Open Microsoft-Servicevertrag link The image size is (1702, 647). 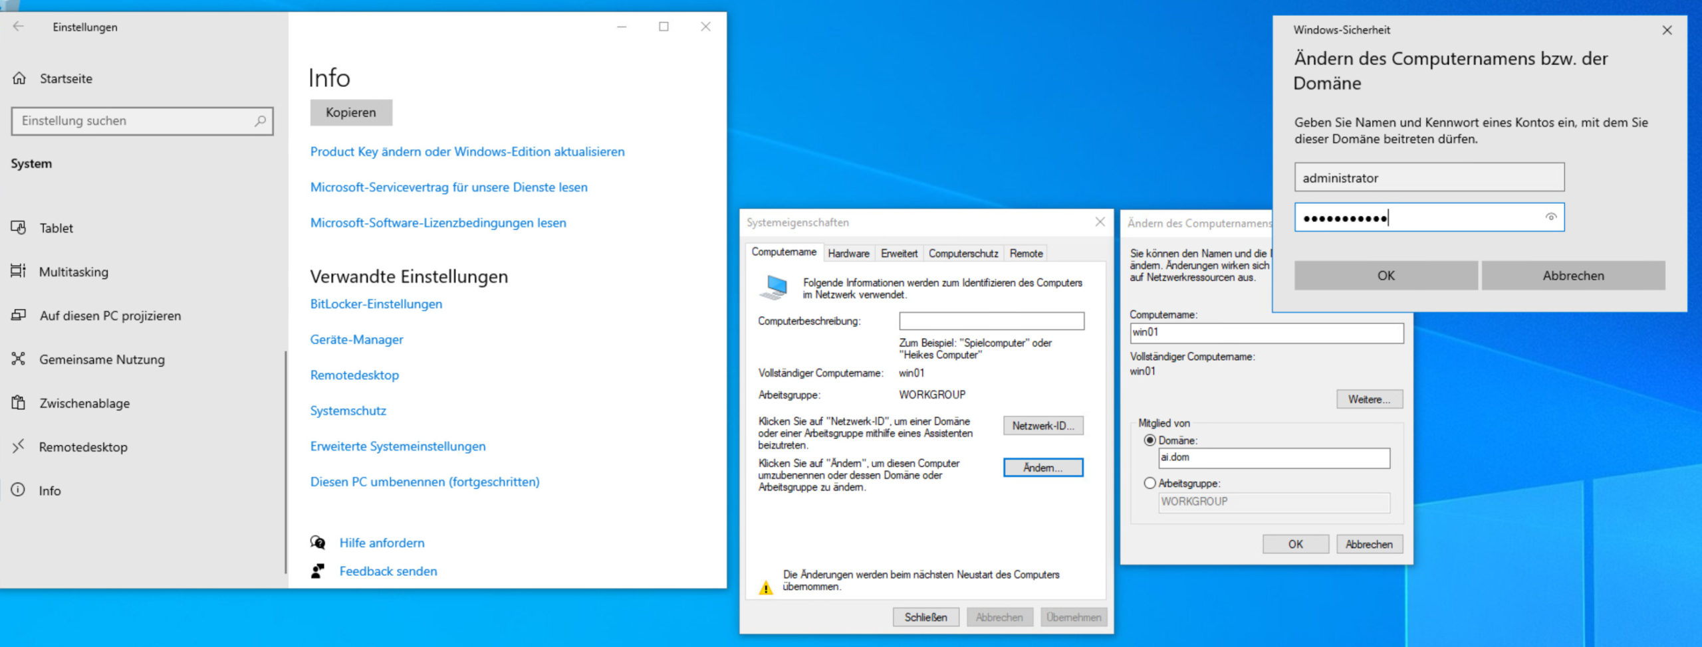449,187
